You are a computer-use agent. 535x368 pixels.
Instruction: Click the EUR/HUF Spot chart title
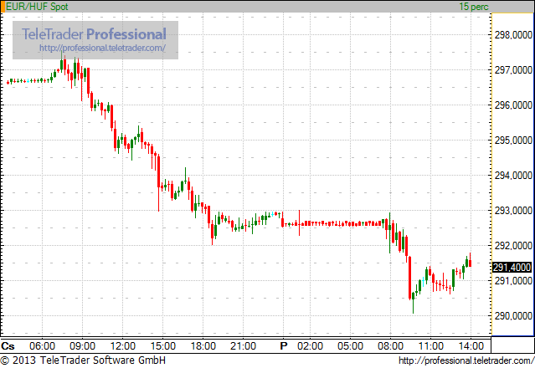click(x=37, y=7)
